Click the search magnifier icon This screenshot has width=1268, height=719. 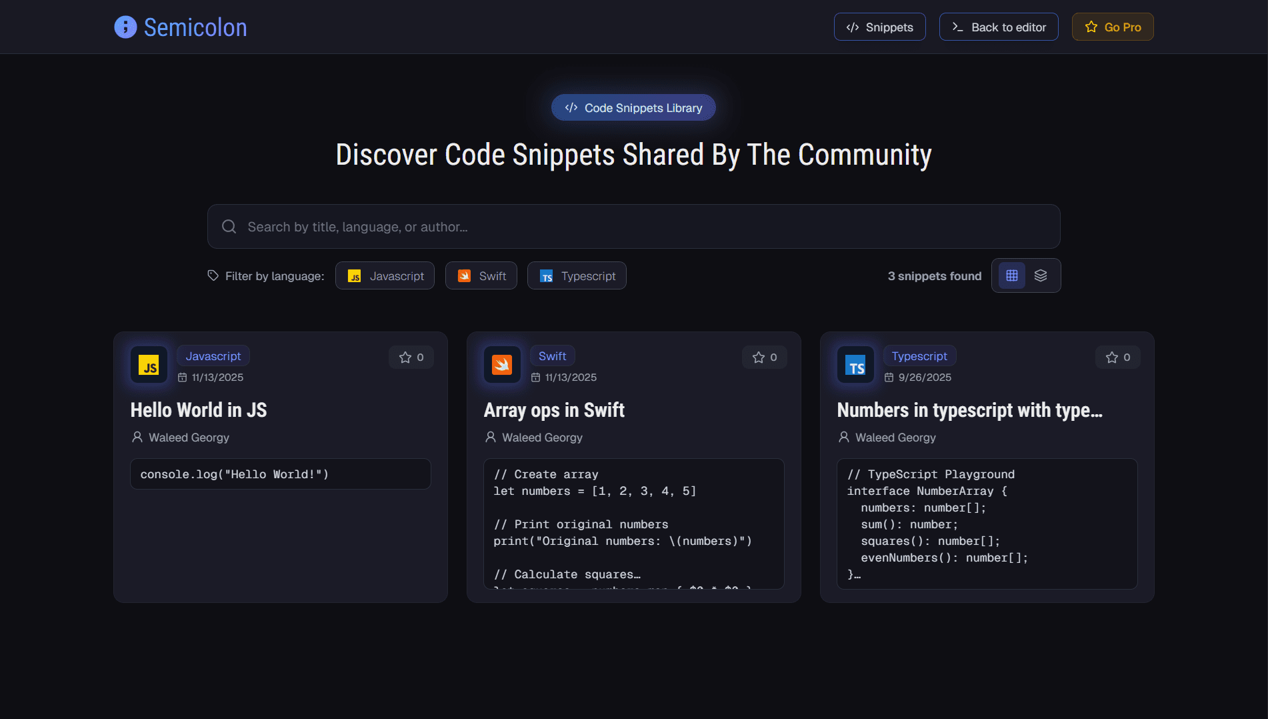(229, 226)
